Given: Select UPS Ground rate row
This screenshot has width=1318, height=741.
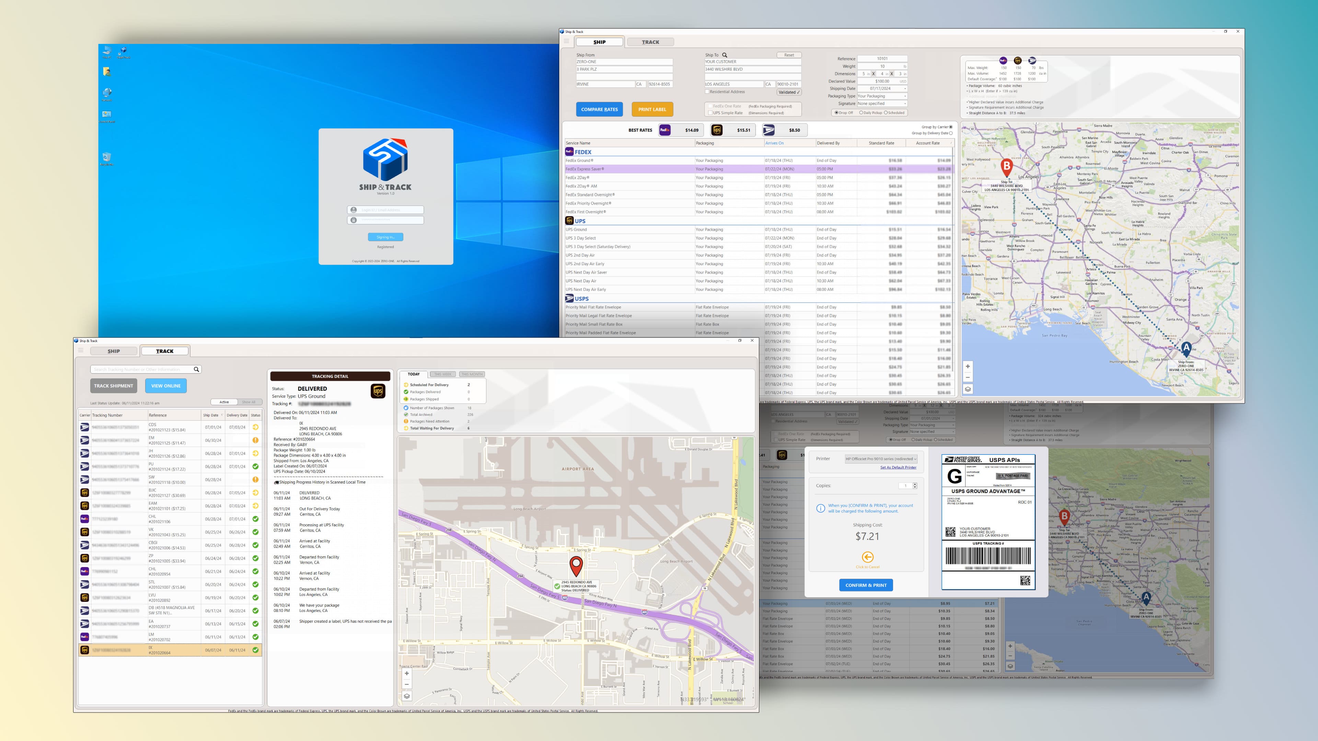Looking at the screenshot, I should coord(759,230).
